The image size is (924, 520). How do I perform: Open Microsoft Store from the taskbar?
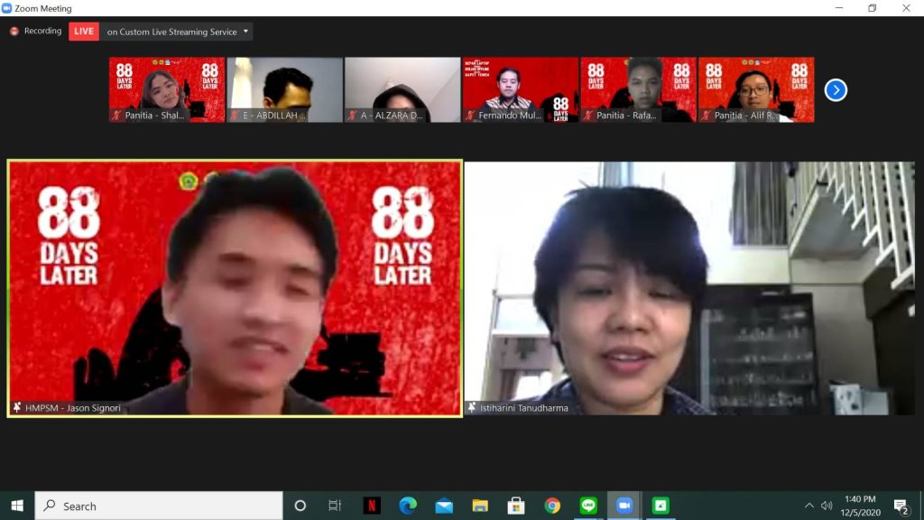click(516, 506)
